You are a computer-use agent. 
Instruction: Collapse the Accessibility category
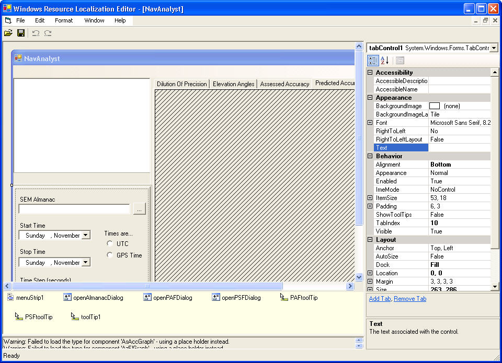click(370, 72)
